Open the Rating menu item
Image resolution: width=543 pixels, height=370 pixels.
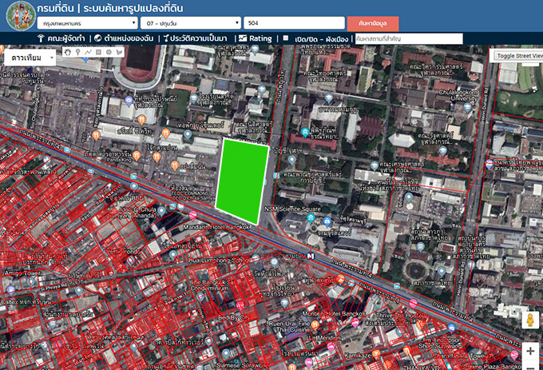pyautogui.click(x=256, y=38)
